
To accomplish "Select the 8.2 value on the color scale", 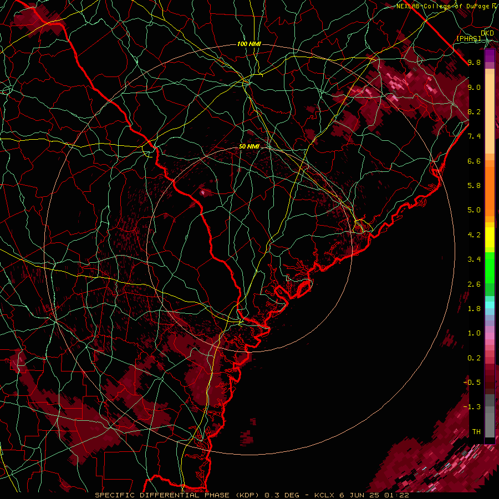I will point(474,111).
